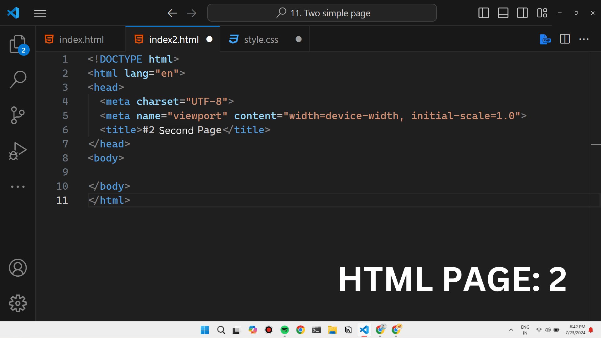The height and width of the screenshot is (338, 601).
Task: Close style.css via unsaved dot
Action: 299,39
